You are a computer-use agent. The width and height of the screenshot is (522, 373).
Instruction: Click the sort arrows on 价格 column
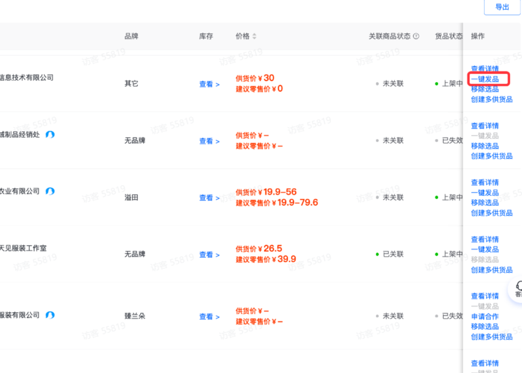[x=254, y=36]
